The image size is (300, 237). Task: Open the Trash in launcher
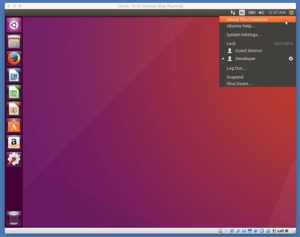click(x=14, y=218)
